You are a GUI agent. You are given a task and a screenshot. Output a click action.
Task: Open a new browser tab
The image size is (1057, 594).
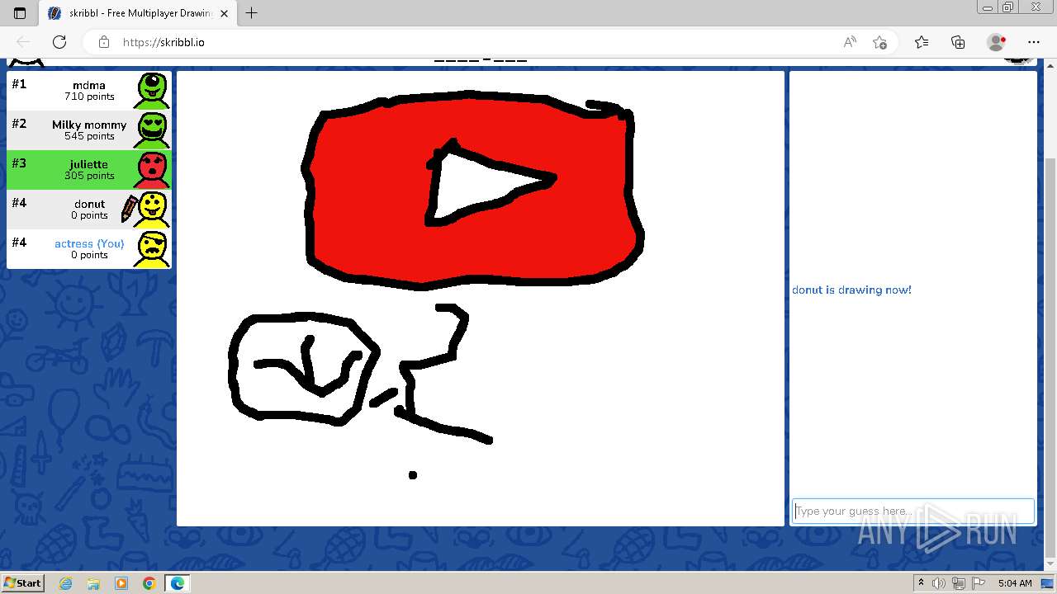point(252,13)
